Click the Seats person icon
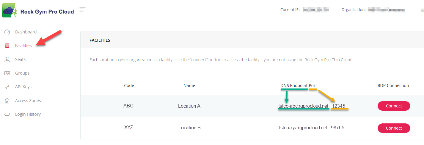The width and height of the screenshot is (424, 145). coord(7,59)
